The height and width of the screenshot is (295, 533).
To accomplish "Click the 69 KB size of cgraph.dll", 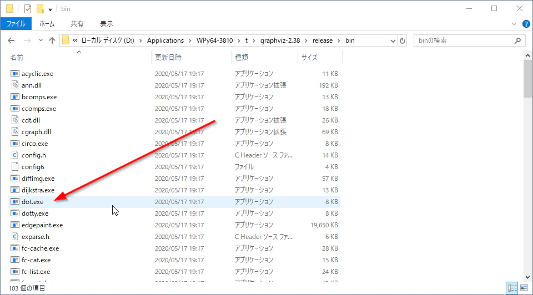I will tap(330, 132).
